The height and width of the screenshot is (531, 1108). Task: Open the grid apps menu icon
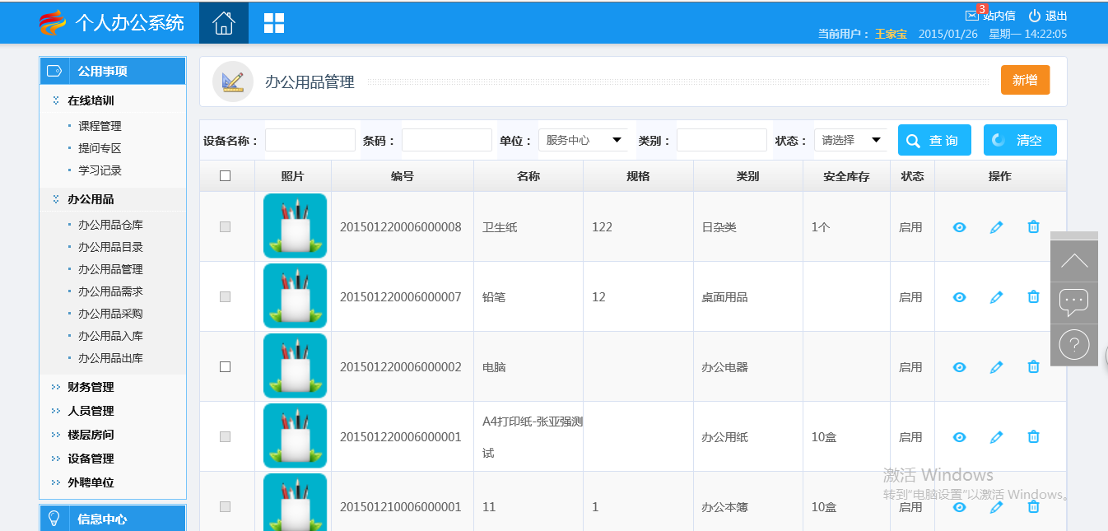pyautogui.click(x=274, y=23)
